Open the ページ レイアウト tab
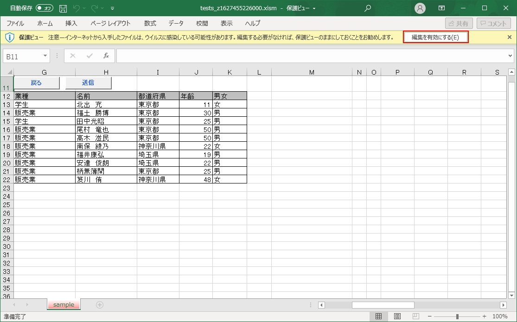 pyautogui.click(x=110, y=24)
